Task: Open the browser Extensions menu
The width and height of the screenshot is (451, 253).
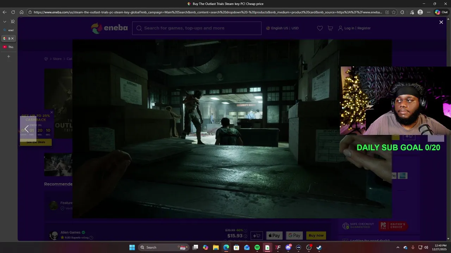Action: pos(402,12)
